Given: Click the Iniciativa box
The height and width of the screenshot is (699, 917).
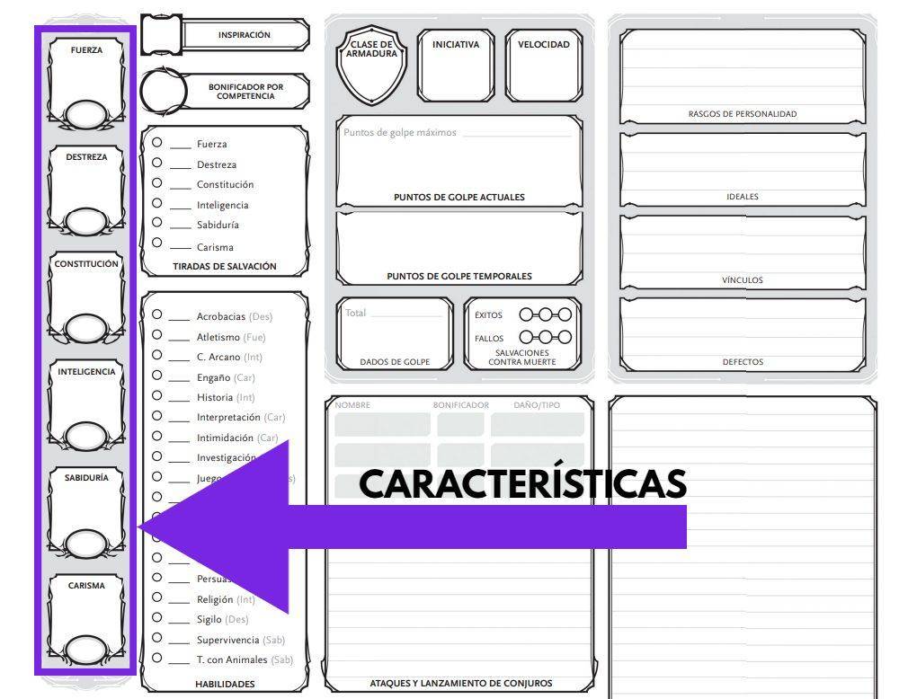Looking at the screenshot, I should (x=456, y=67).
